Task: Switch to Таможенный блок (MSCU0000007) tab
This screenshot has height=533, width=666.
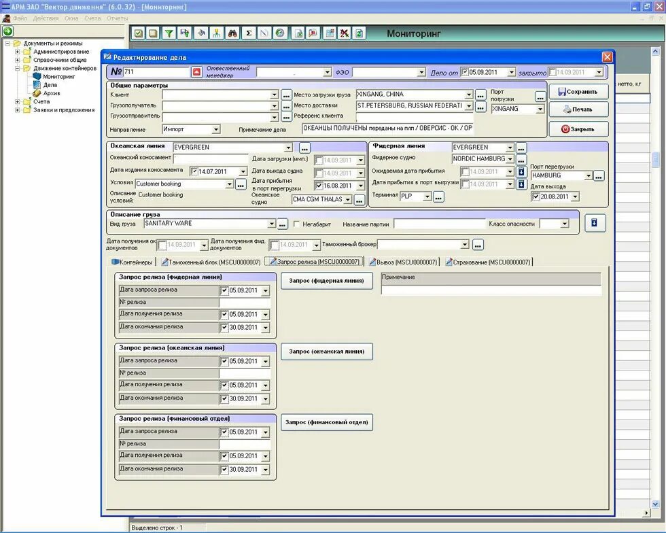Action: tap(211, 262)
